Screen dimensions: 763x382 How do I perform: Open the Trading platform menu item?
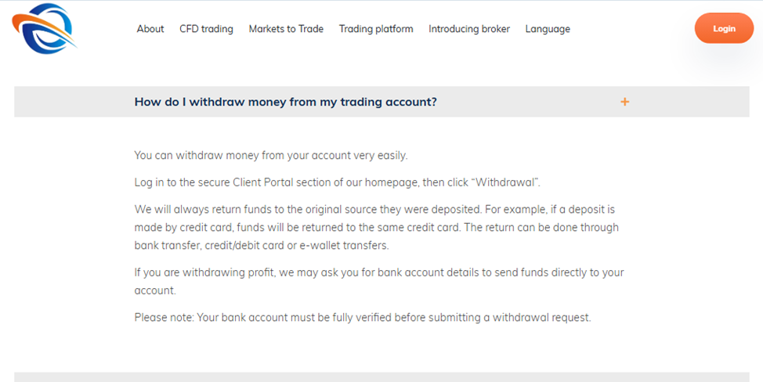[x=376, y=29]
